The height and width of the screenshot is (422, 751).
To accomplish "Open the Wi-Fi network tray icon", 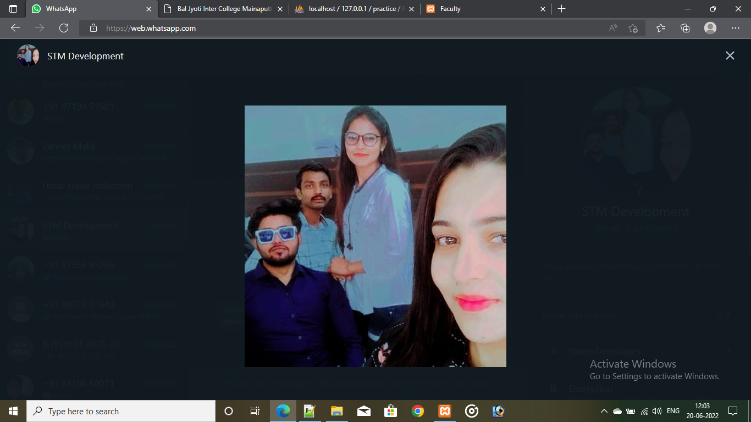I will pos(644,411).
